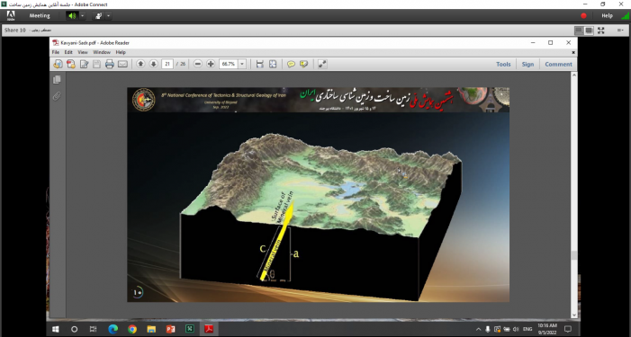Toggle full screen for the share pod

click(600, 31)
